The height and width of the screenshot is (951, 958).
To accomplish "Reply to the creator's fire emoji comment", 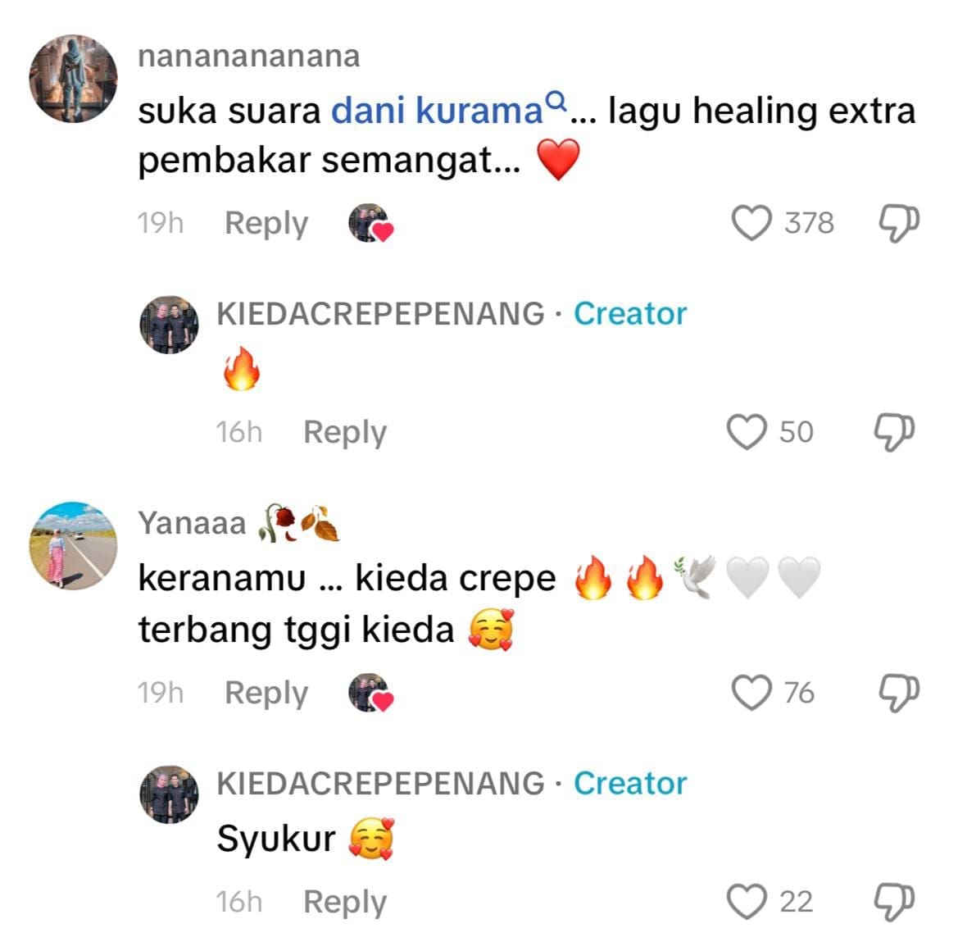I will click(345, 432).
